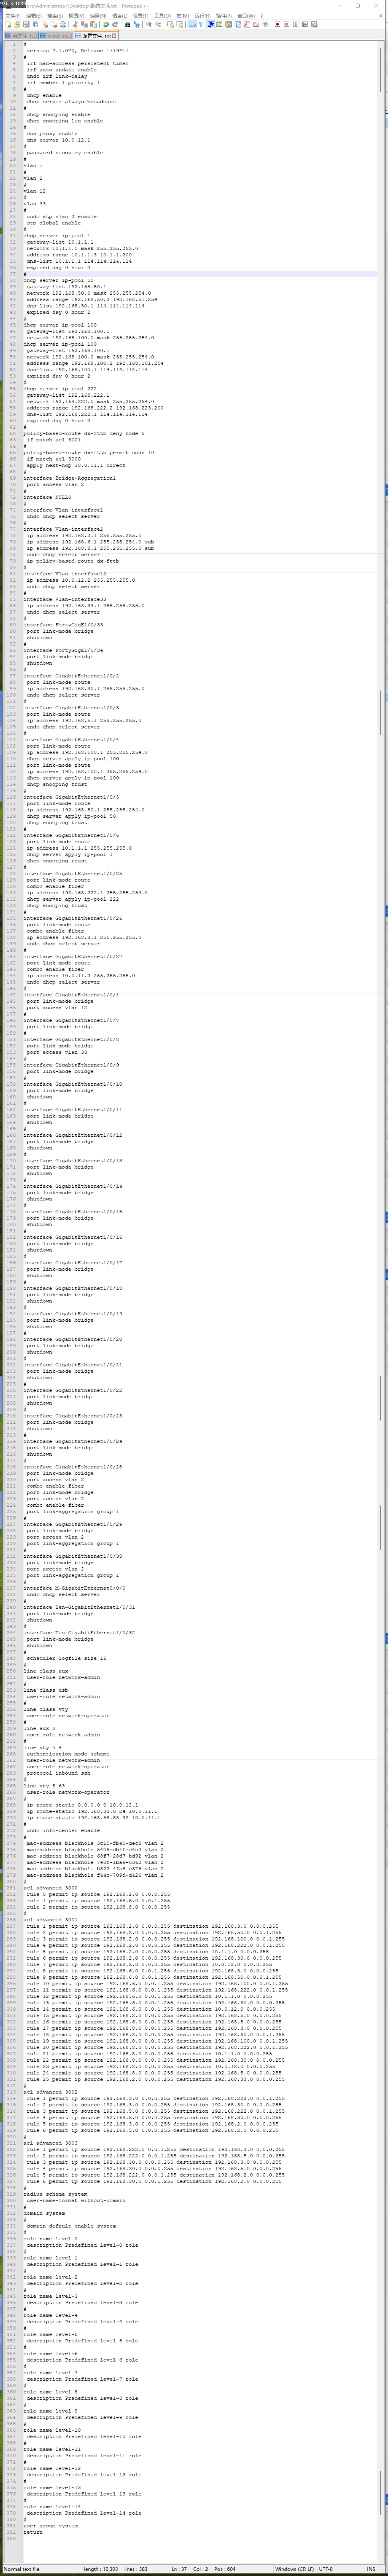This screenshot has height=2576, width=388.
Task: Click the line 'password-recovery enable'
Action: pos(64,153)
